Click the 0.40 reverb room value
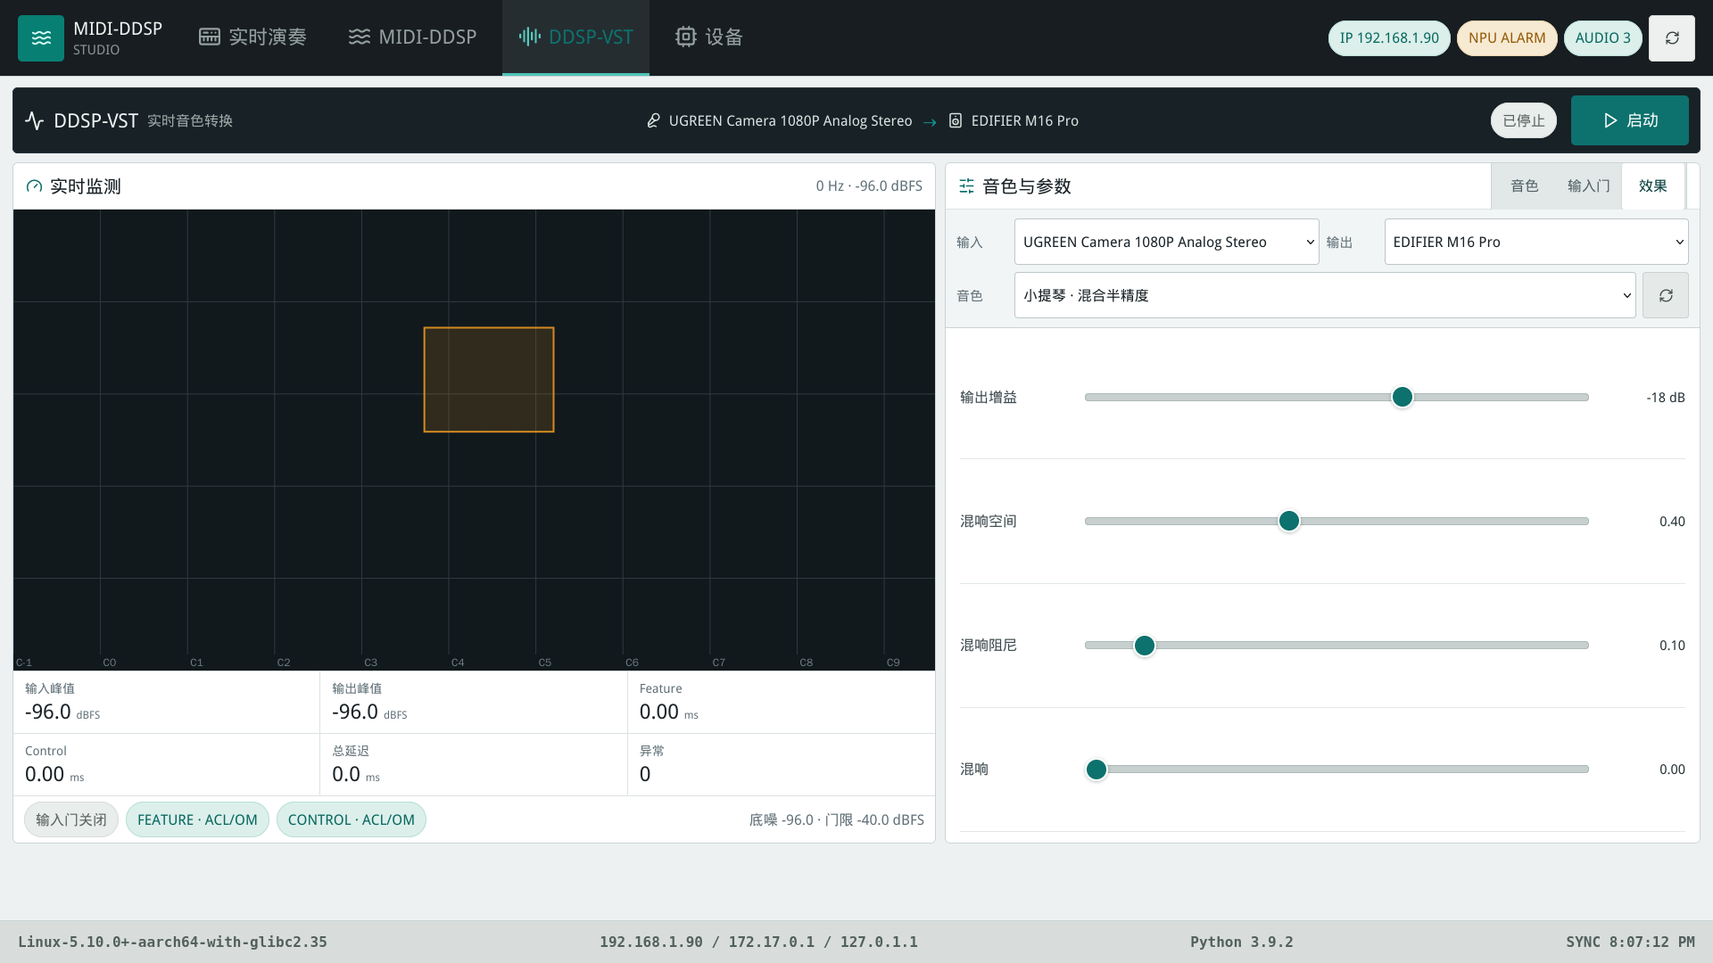This screenshot has width=1713, height=963. pos(1672,521)
